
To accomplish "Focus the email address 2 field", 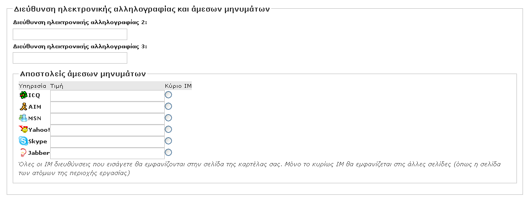I will [70, 34].
